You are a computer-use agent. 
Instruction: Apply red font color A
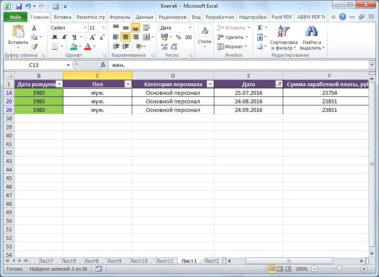(88, 46)
